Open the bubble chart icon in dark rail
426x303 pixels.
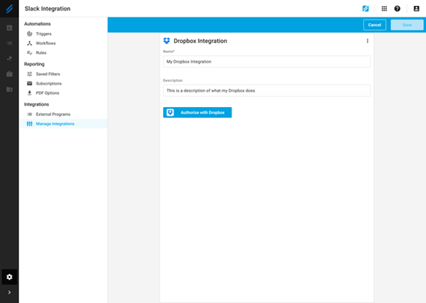point(9,58)
